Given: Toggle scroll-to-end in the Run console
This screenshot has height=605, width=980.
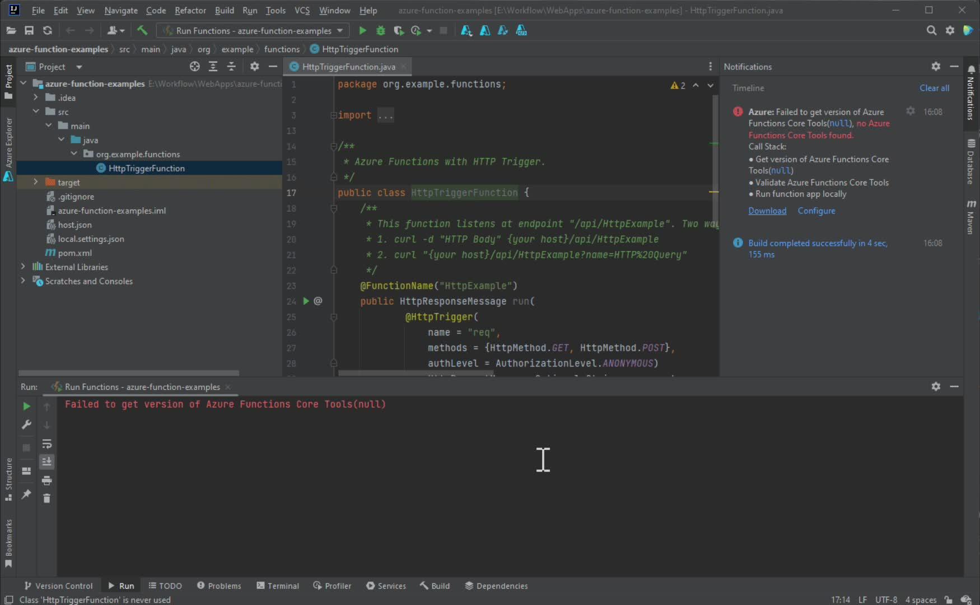Looking at the screenshot, I should click(x=46, y=462).
